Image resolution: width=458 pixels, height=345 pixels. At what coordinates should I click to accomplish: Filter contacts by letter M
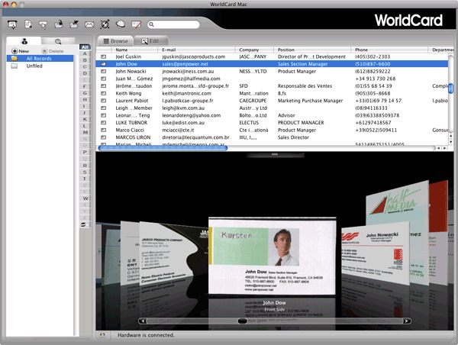85,132
